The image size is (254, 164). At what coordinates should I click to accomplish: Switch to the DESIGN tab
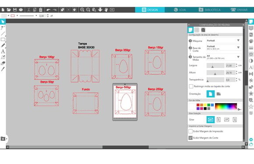coord(150,10)
